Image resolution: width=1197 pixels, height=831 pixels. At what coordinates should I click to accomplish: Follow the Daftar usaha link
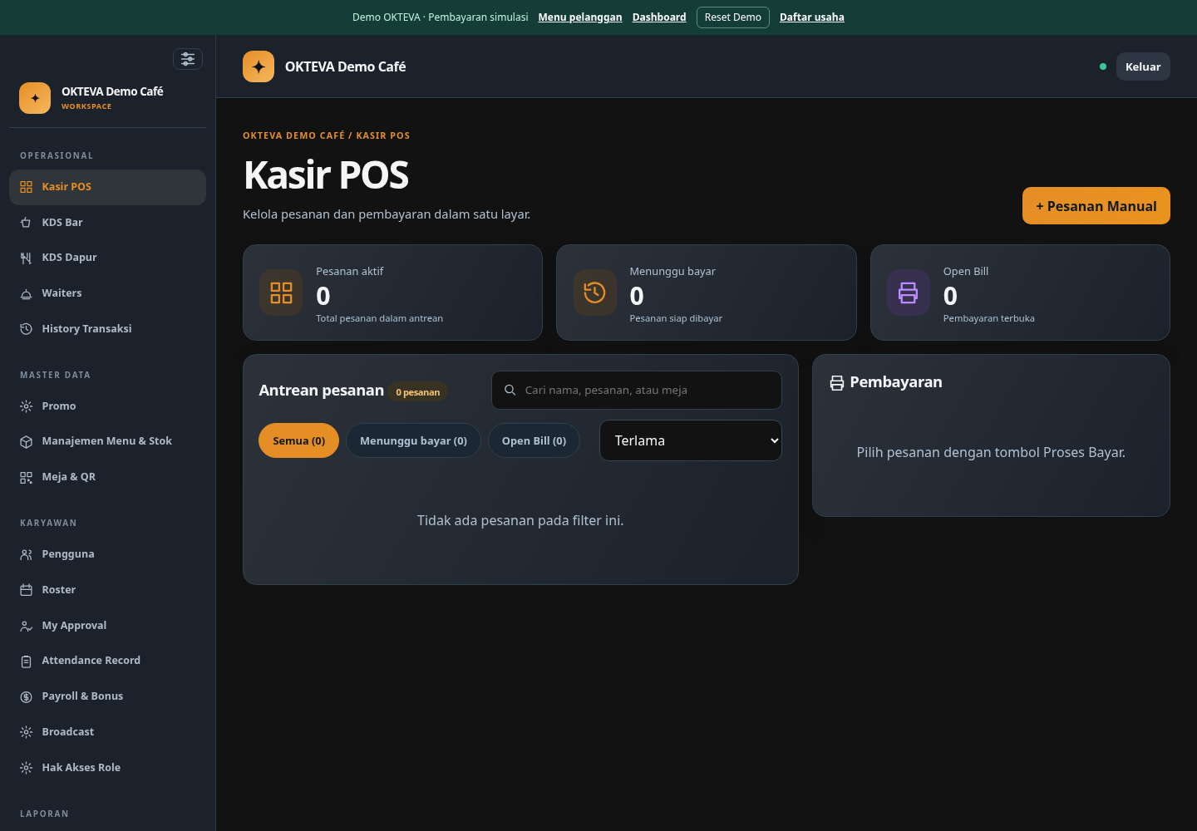click(812, 17)
